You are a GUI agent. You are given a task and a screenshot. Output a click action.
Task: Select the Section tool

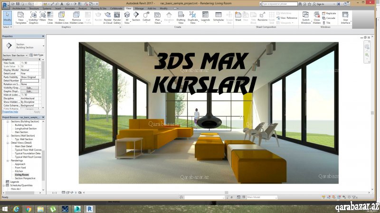coord(136,17)
